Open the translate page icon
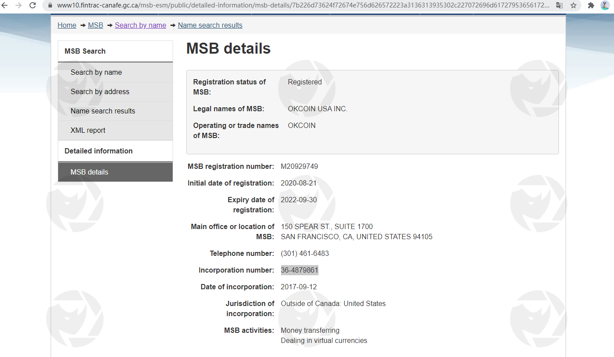This screenshot has height=357, width=614. pyautogui.click(x=559, y=5)
